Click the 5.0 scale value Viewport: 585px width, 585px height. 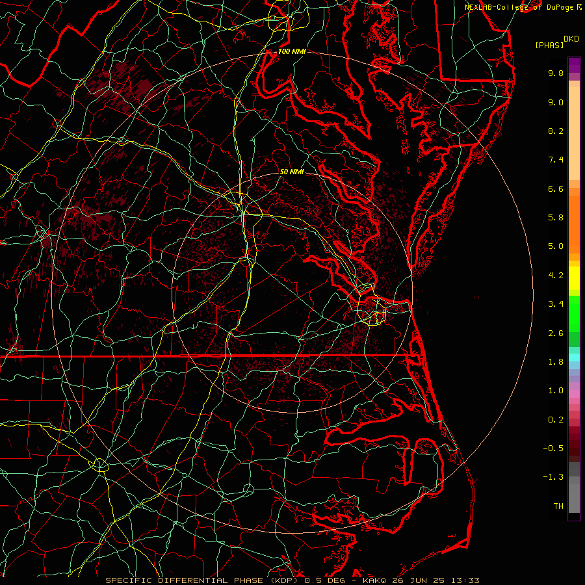(x=556, y=246)
